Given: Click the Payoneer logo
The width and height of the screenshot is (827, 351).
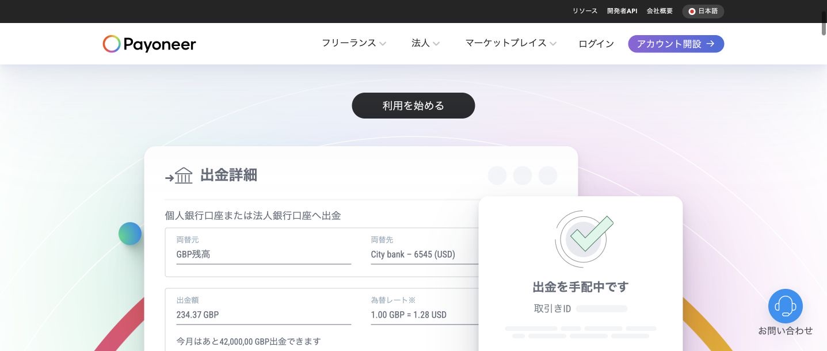Looking at the screenshot, I should point(150,44).
